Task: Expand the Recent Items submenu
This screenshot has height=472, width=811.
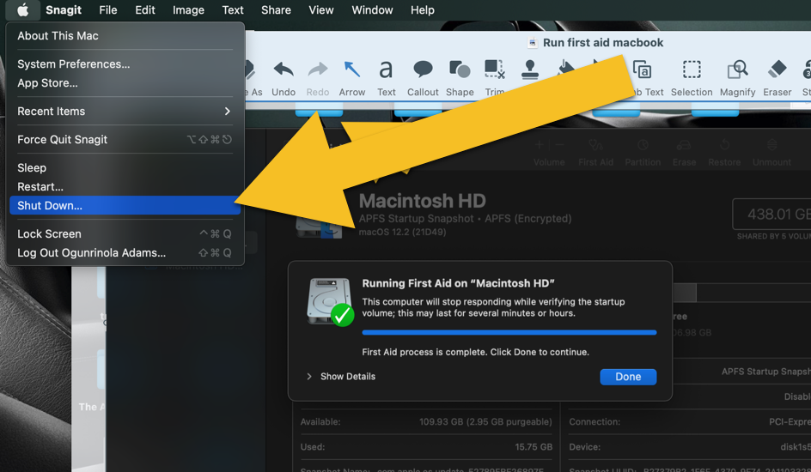Action: [125, 111]
